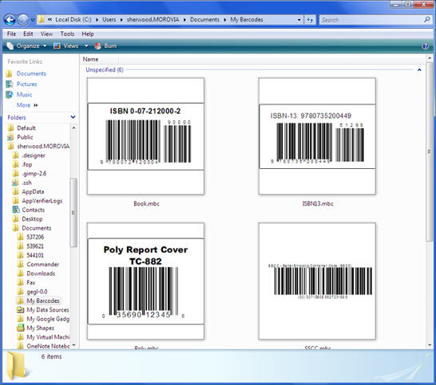Screen dimensions: 436x385
Task: Click the Views toolbar button
Action: tap(66, 45)
